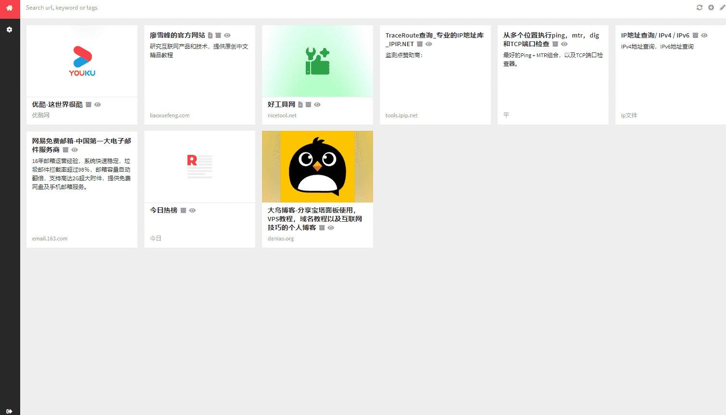Filter by the 平 tag
Screen dimensions: 726x415
pos(506,115)
